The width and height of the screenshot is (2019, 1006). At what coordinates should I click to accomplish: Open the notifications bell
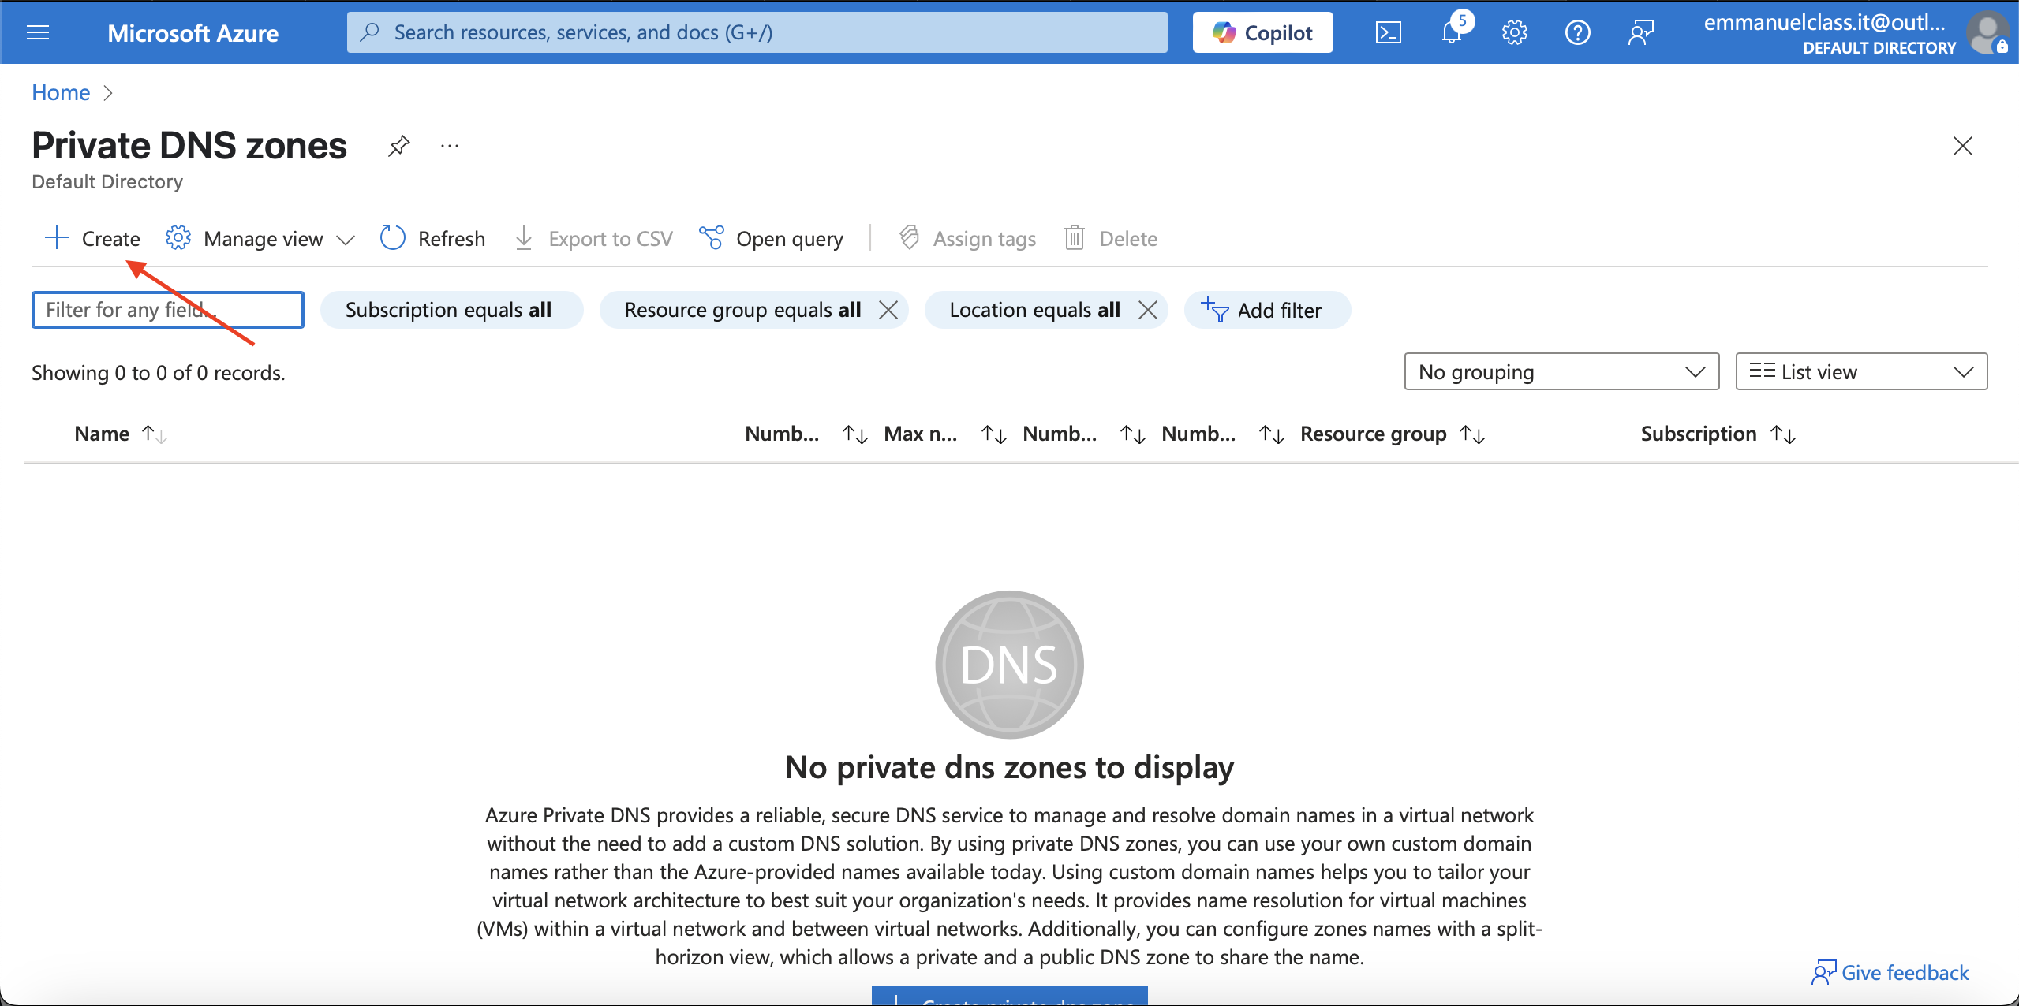click(1452, 32)
